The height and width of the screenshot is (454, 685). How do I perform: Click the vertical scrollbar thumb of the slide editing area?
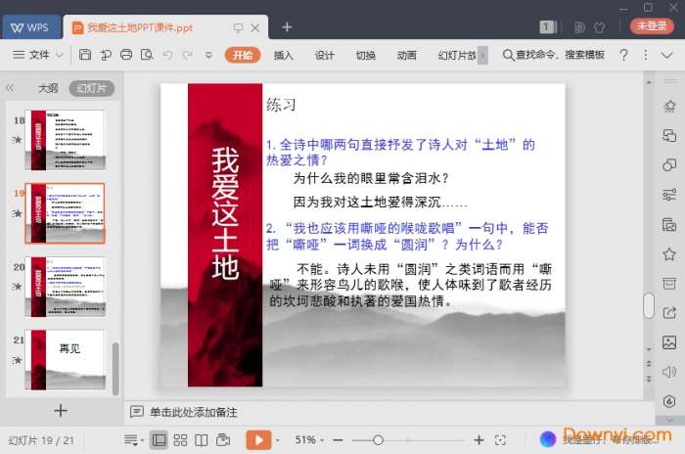(649, 305)
